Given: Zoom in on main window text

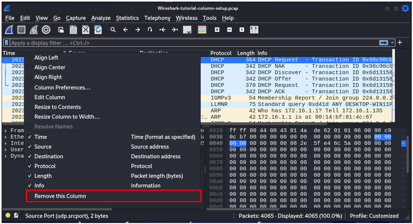Looking at the screenshot, I should (x=217, y=30).
